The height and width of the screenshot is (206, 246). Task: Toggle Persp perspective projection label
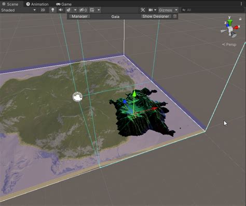pos(229,45)
